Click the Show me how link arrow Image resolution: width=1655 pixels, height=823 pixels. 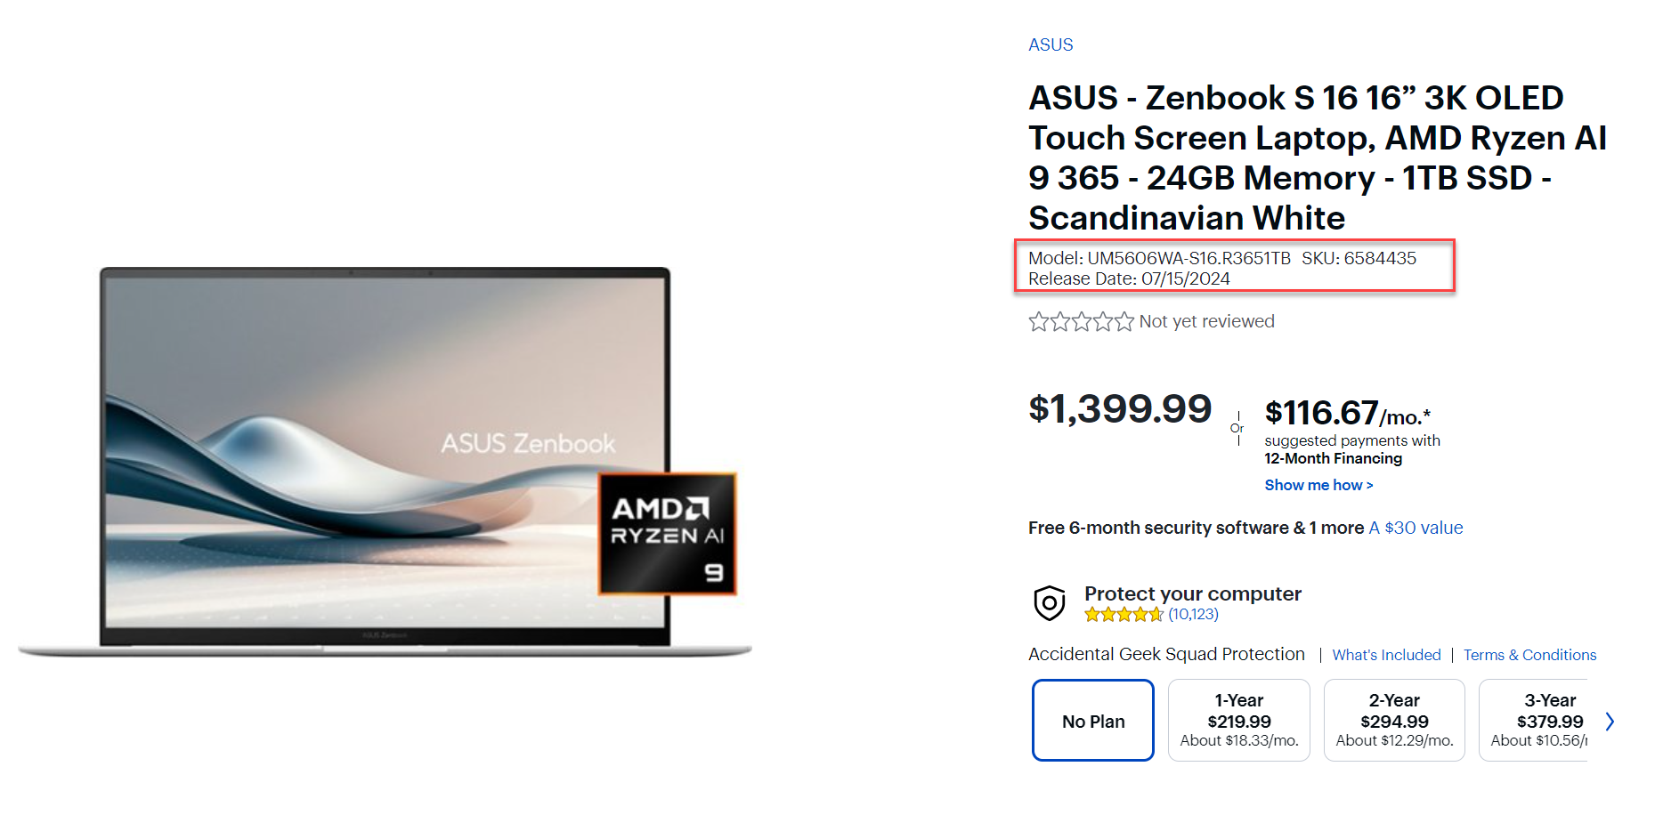pos(1368,485)
